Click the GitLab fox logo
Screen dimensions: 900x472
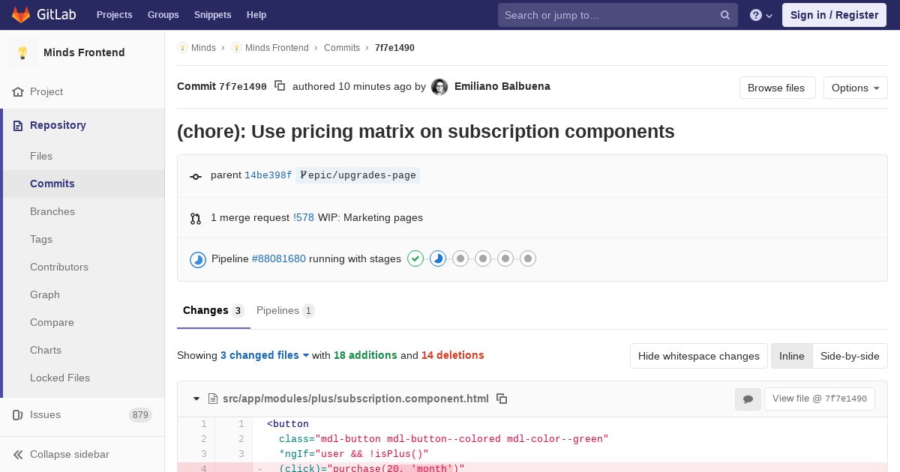(x=21, y=15)
